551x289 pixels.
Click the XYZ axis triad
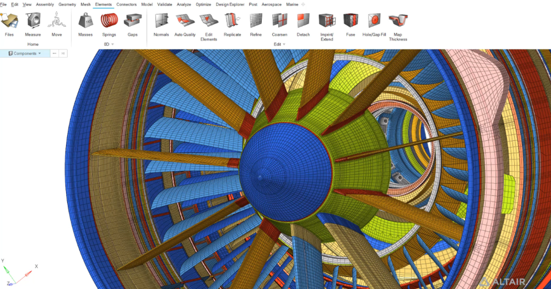click(x=19, y=273)
